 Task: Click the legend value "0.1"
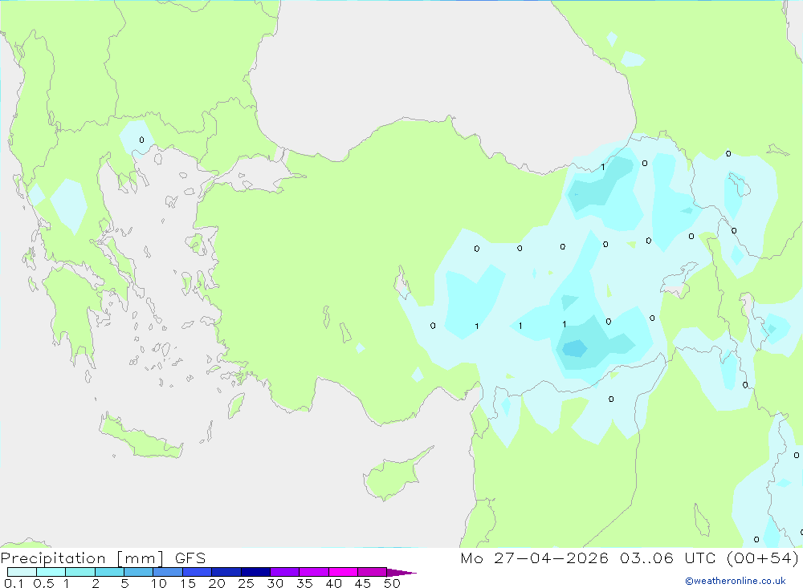point(14,583)
